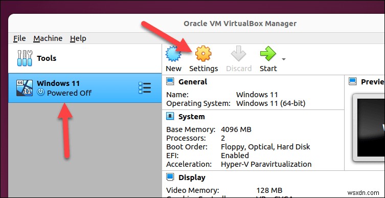Open the Help menu

click(78, 38)
